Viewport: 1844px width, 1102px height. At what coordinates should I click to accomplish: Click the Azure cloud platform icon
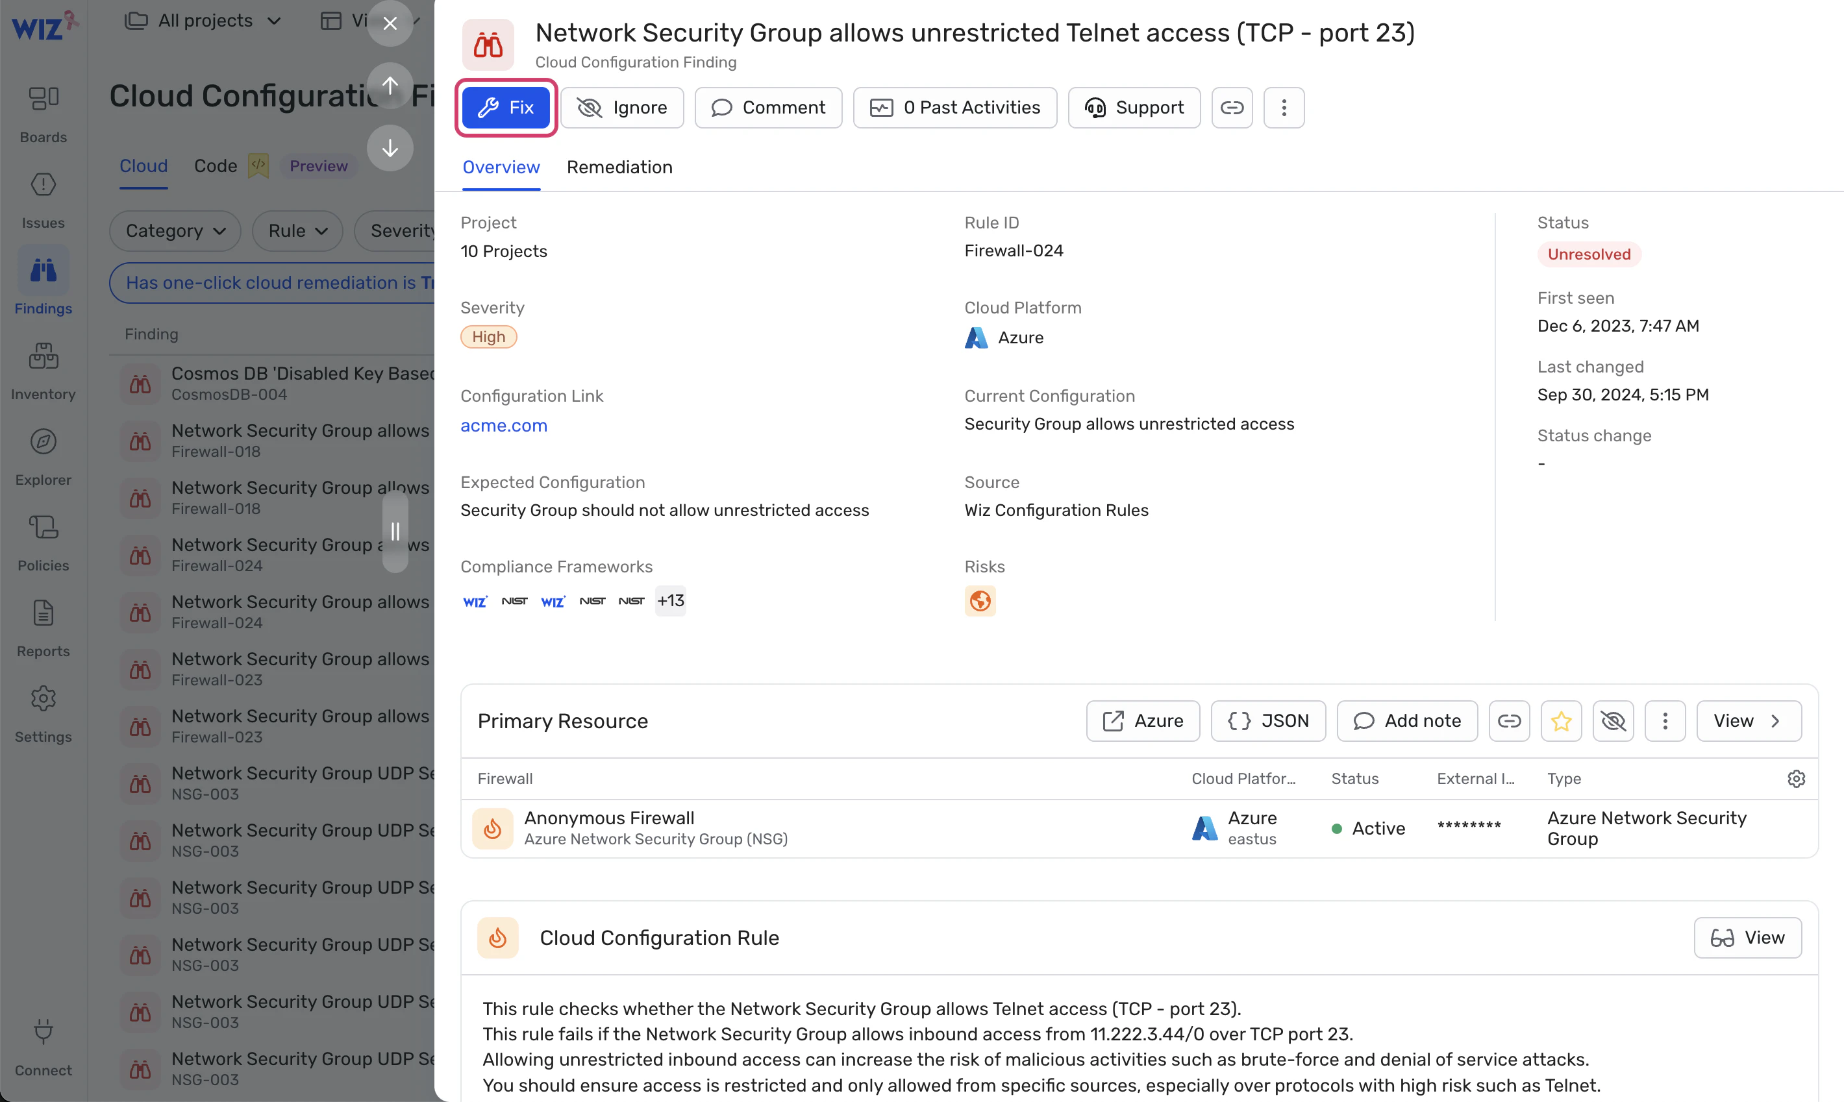(977, 338)
